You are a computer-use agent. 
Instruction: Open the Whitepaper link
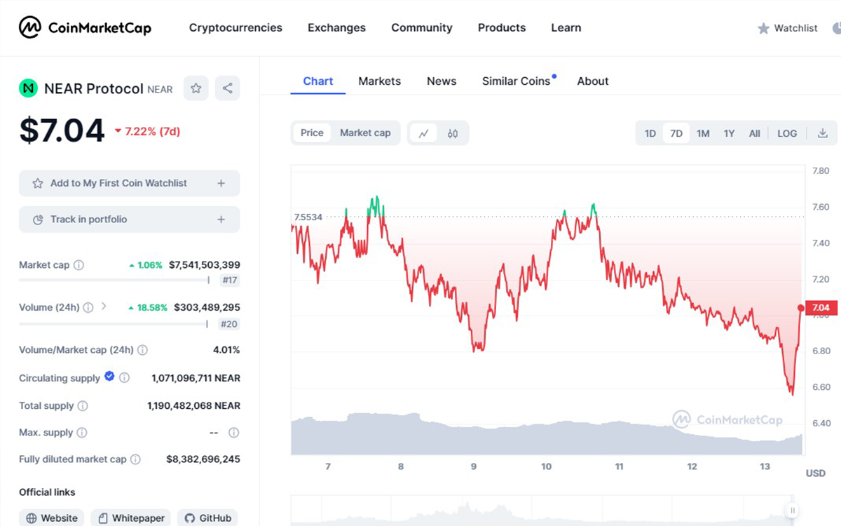click(131, 518)
